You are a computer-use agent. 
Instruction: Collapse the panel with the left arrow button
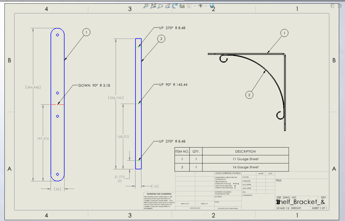332,6
